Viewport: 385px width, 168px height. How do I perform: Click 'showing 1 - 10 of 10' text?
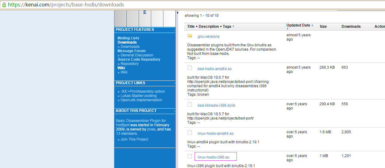pyautogui.click(x=202, y=16)
